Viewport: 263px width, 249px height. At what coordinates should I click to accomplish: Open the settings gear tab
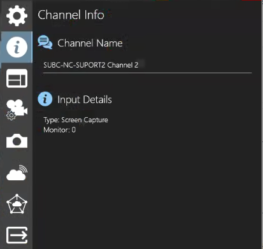pyautogui.click(x=17, y=16)
